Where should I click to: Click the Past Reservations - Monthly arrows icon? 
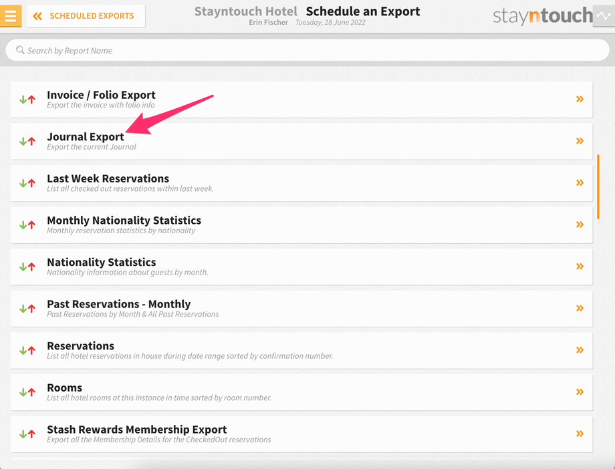click(27, 309)
